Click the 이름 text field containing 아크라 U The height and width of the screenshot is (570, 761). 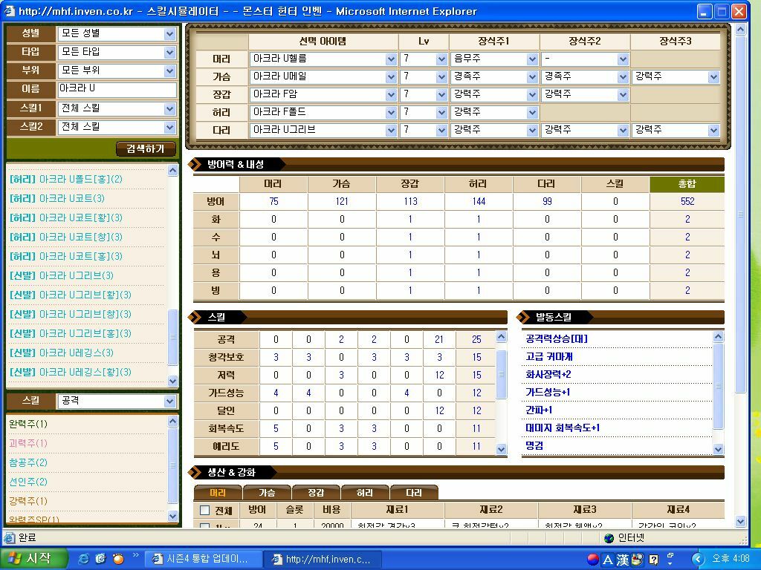117,89
